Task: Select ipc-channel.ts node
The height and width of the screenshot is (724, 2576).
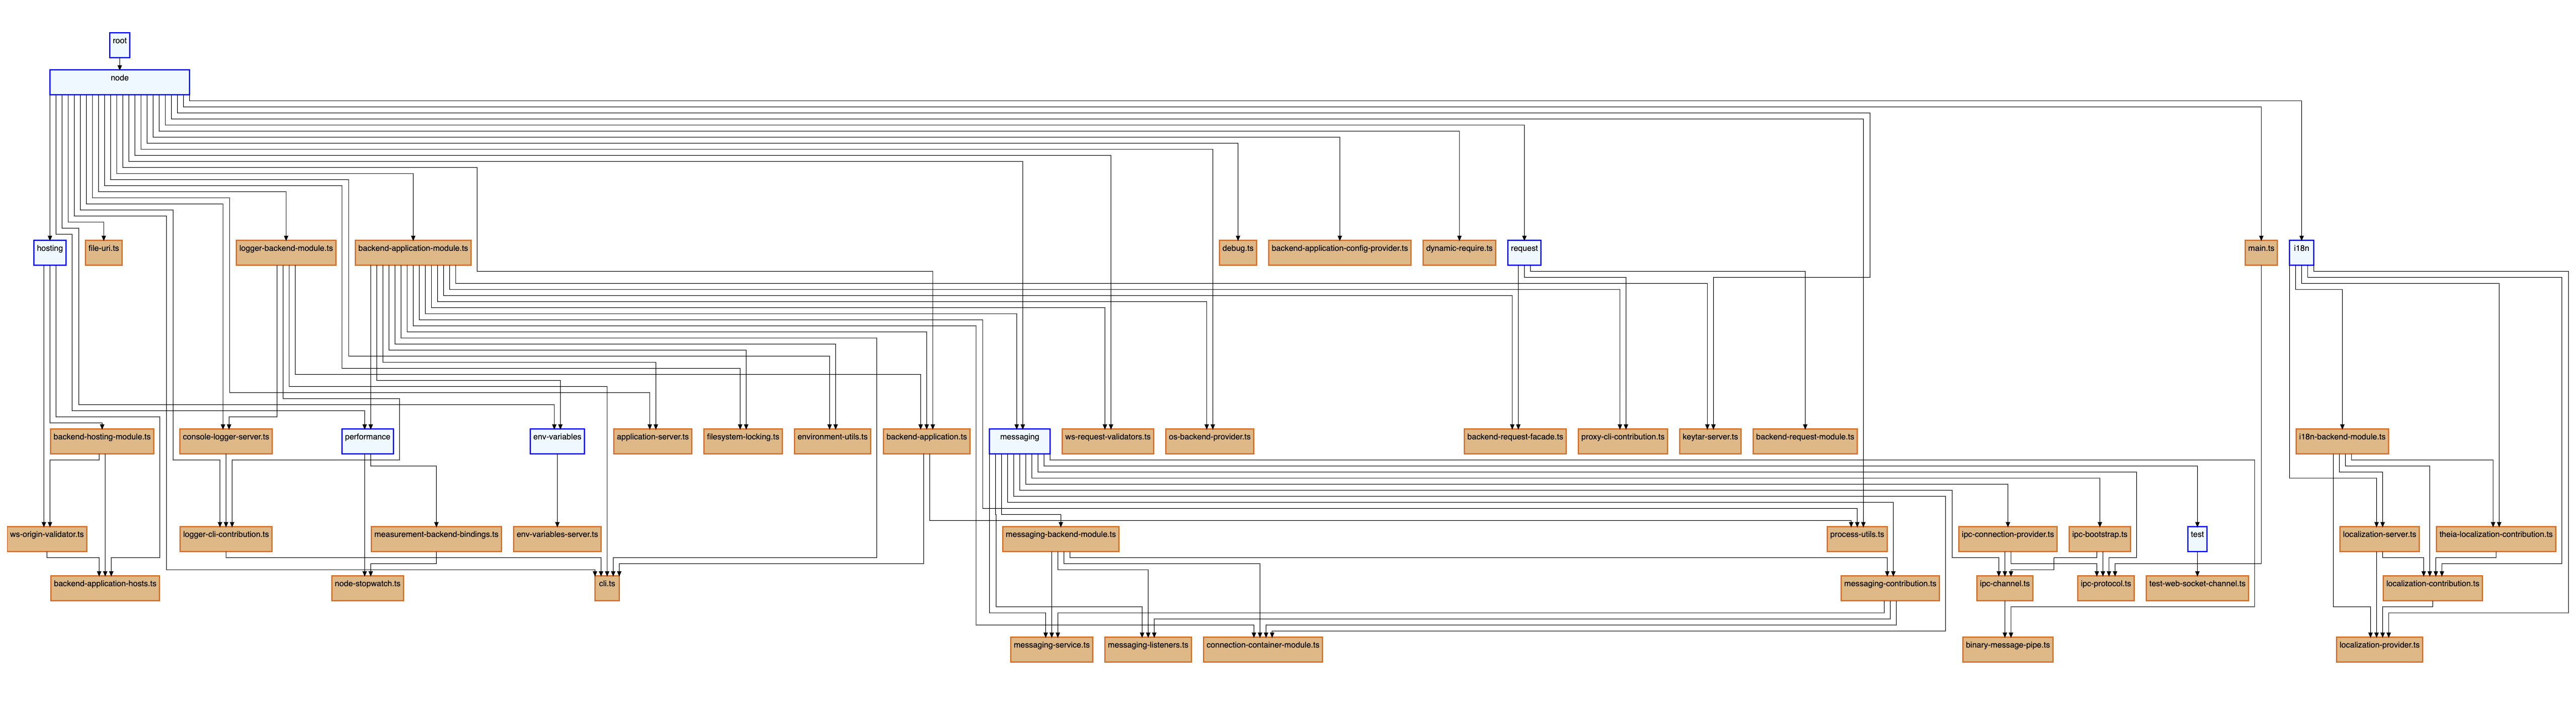Action: pos(2004,588)
